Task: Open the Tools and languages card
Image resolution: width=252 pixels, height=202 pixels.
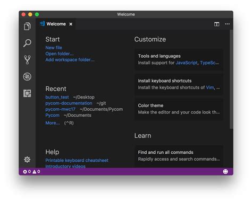Action: tap(179, 59)
